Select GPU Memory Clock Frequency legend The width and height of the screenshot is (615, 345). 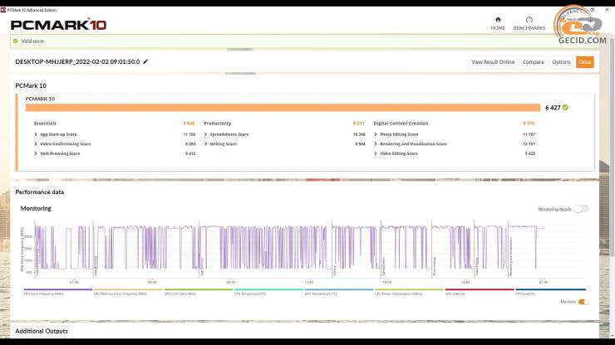pyautogui.click(x=128, y=292)
